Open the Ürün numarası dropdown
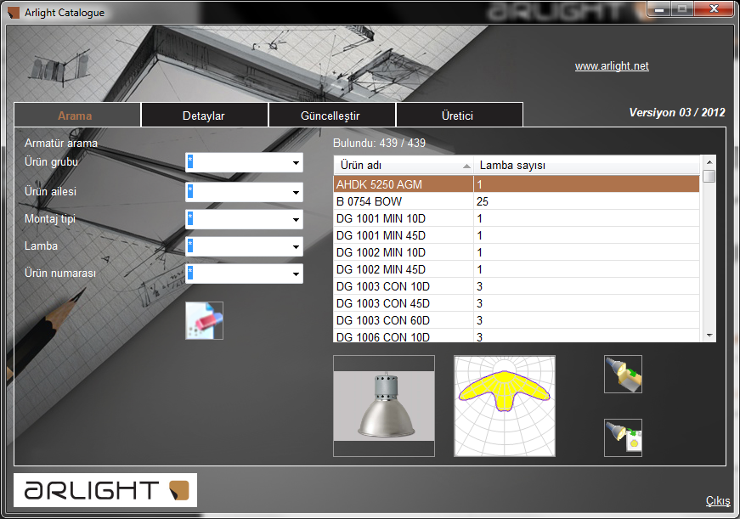 coord(296,274)
